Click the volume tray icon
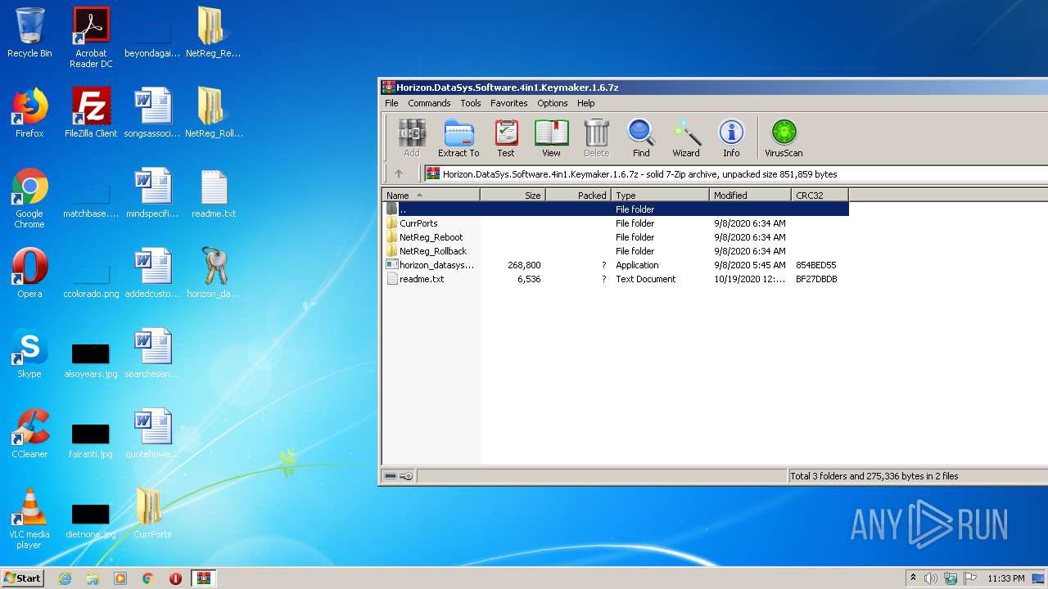 click(930, 578)
